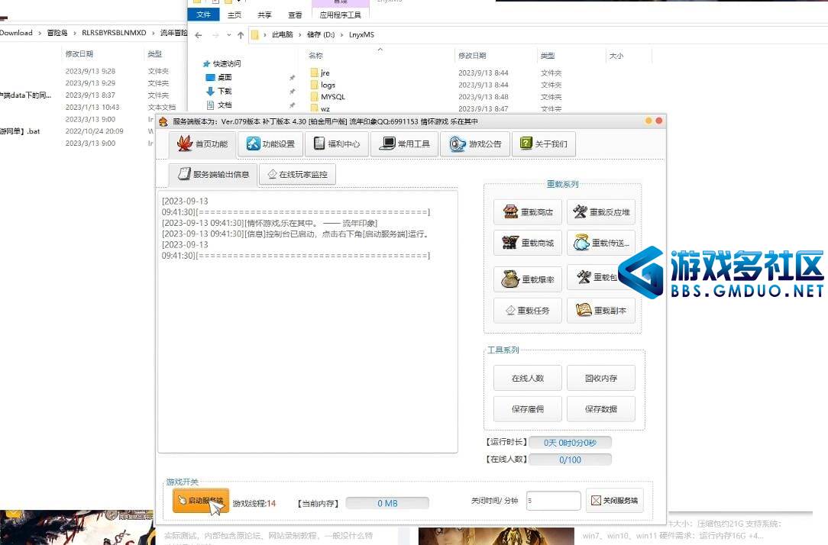Open the 游戏公告 tab
The height and width of the screenshot is (545, 828).
(x=475, y=144)
